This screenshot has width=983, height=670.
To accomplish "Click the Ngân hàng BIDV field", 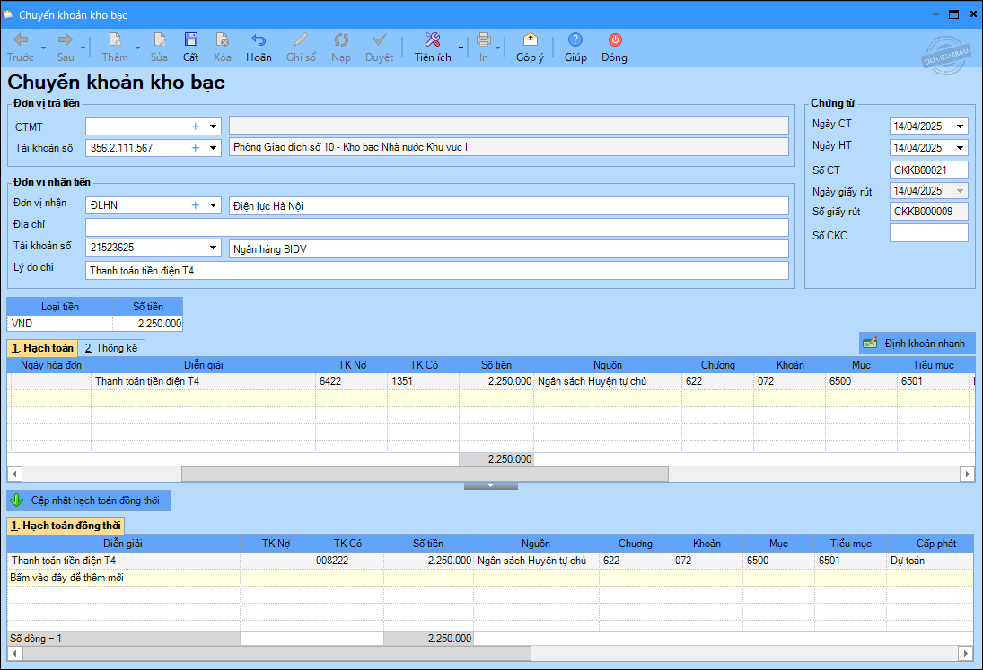I will click(508, 249).
